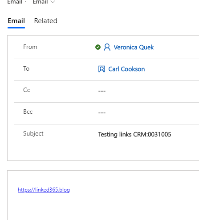199x220 pixels.
Task: Click the Email entity label in header
Action: [15, 2]
